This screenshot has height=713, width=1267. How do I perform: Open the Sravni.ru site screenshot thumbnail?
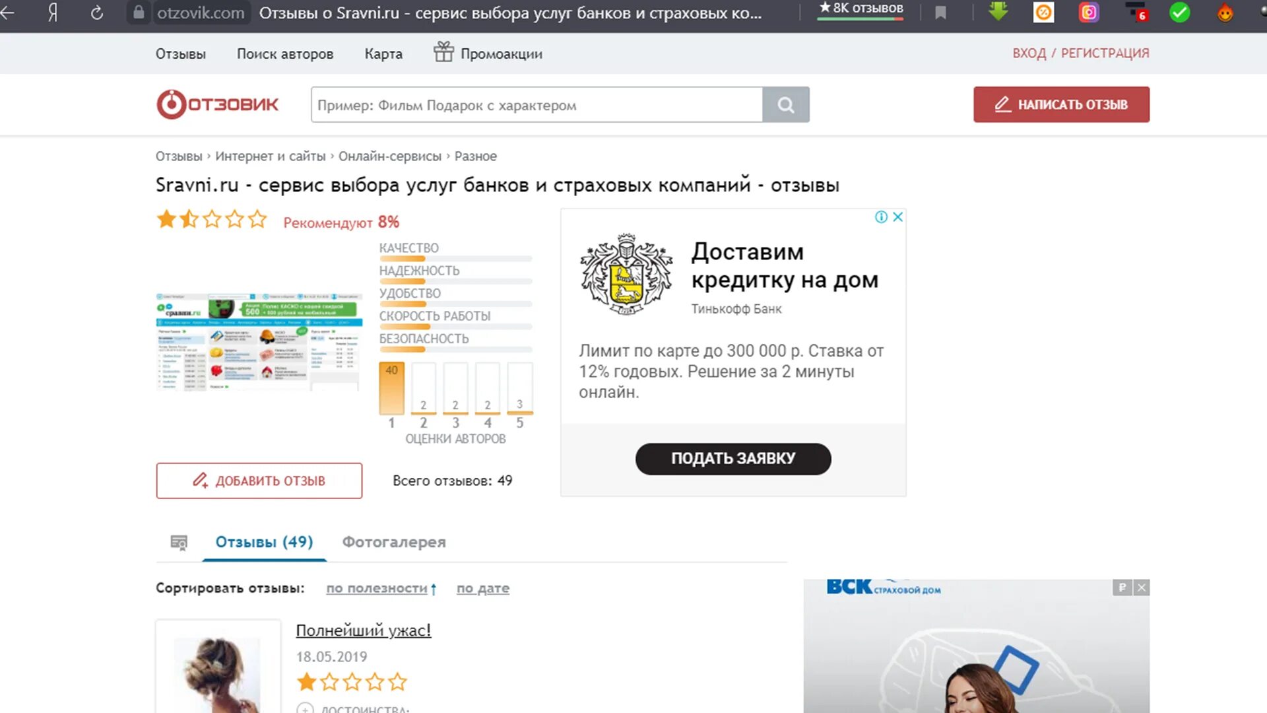tap(259, 342)
